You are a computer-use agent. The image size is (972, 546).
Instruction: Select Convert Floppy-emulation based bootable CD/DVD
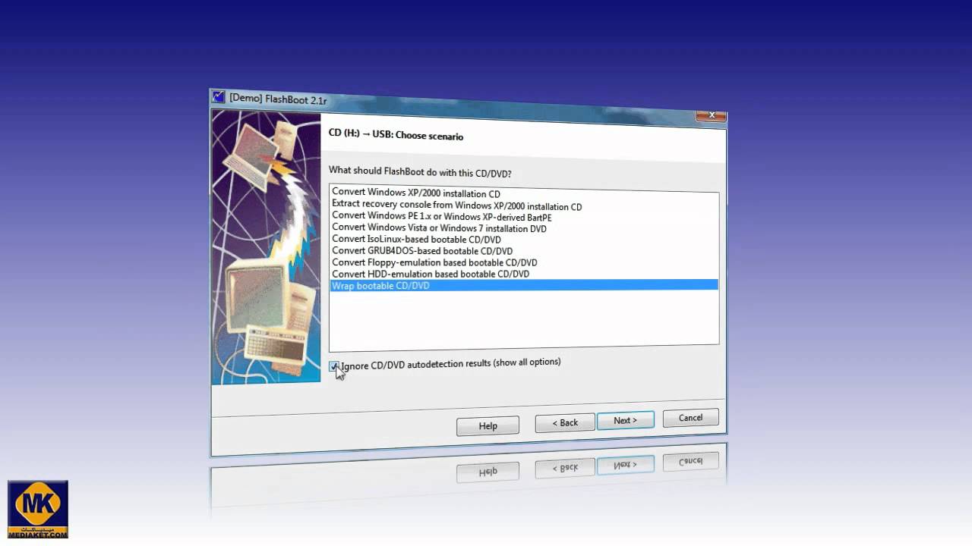click(524, 262)
